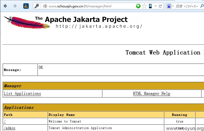Click the Apache feather logo
This screenshot has width=204, height=131.
(x=27, y=22)
